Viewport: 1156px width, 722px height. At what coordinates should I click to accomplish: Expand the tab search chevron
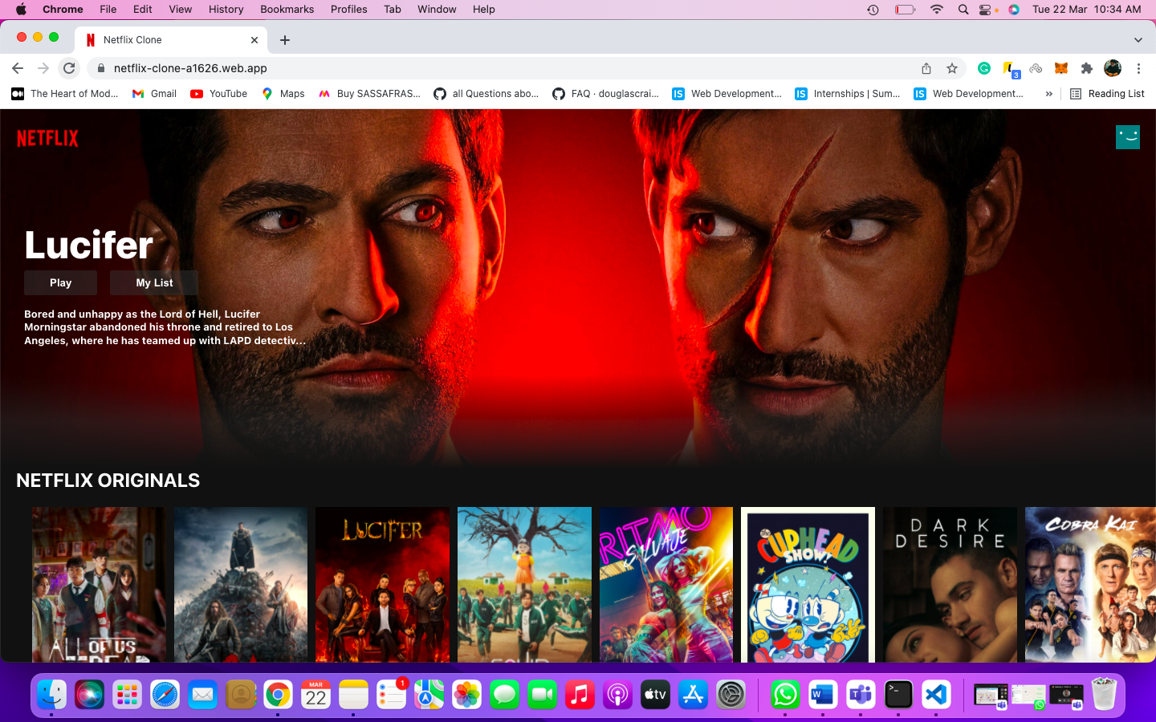[x=1138, y=40]
